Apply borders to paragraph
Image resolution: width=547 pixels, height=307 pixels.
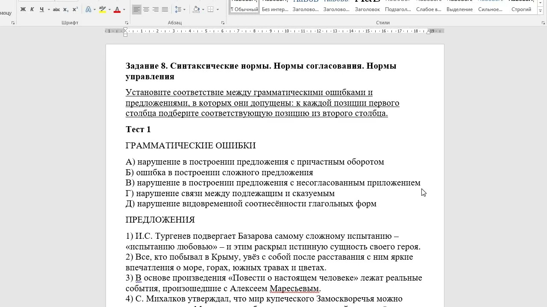pos(211,9)
